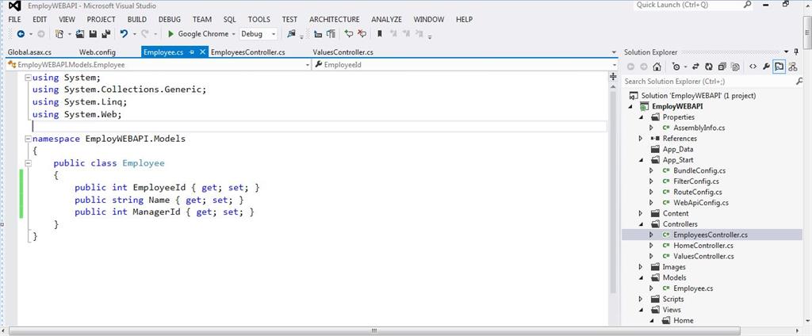Click Sync with Active Document icon
The width and height of the screenshot is (812, 336).
[696, 67]
